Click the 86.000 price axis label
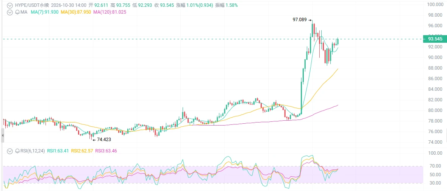This screenshot has width=447, height=191. pyautogui.click(x=435, y=79)
